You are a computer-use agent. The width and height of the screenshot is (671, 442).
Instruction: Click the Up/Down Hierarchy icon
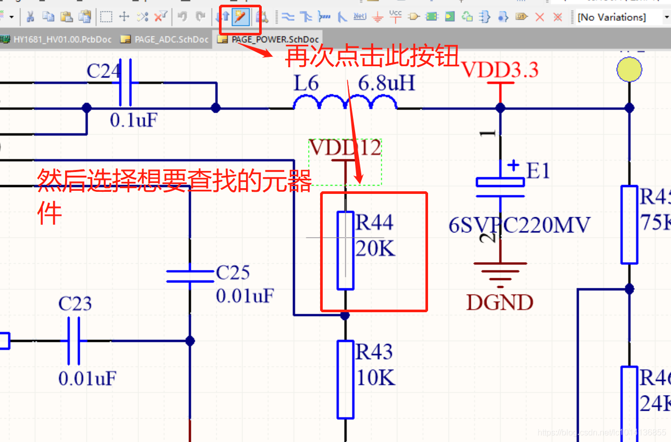[x=223, y=17]
